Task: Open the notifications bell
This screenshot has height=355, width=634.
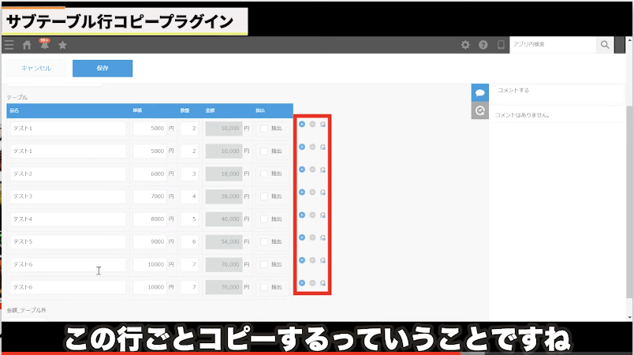Action: pos(44,45)
